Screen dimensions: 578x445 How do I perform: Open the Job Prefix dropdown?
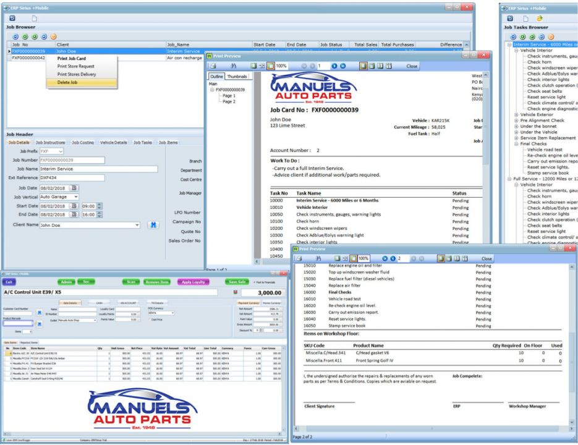tap(61, 151)
